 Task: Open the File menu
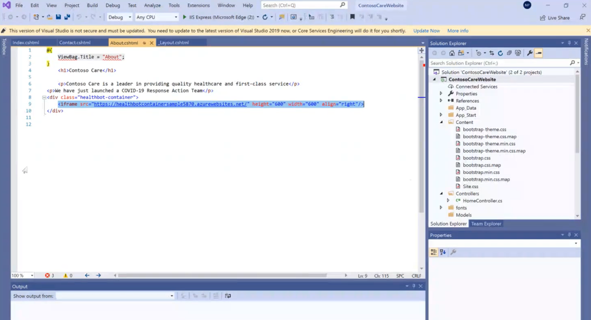[19, 5]
